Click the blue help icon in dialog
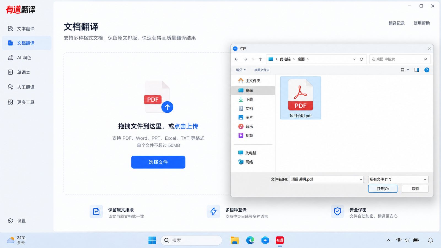The width and height of the screenshot is (441, 248). coord(427,70)
